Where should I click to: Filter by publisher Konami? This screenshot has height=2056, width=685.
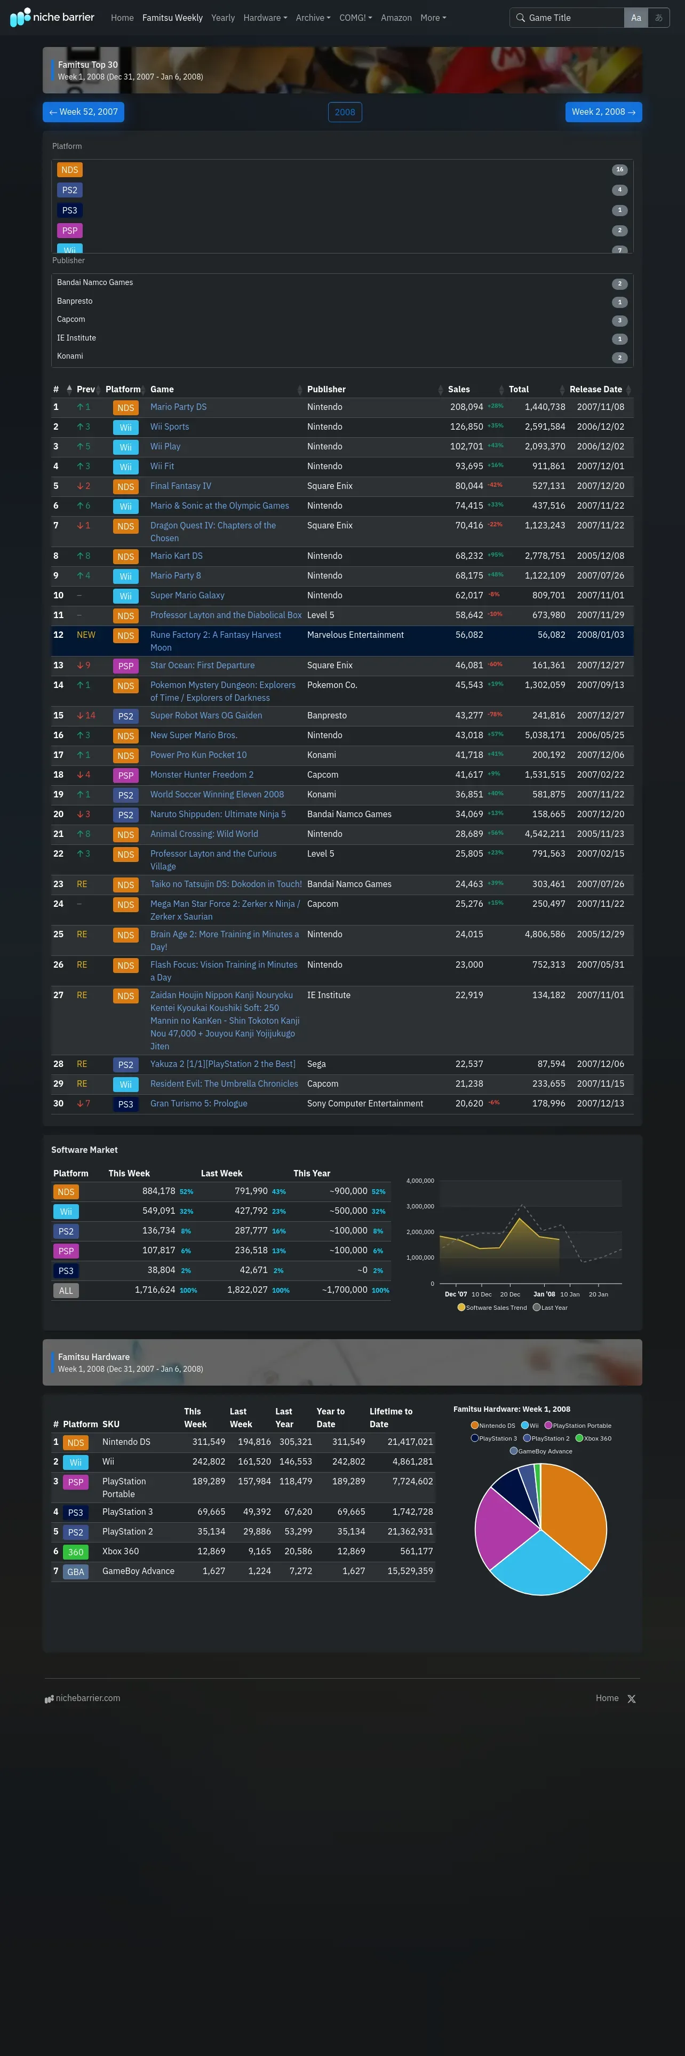(x=342, y=357)
